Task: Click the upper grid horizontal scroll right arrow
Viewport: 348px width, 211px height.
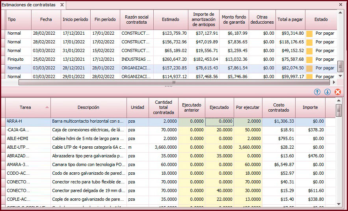Action: click(334, 82)
